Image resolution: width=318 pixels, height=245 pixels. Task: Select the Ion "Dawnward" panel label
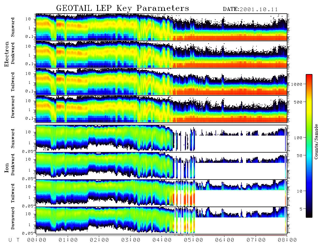tap(13, 218)
